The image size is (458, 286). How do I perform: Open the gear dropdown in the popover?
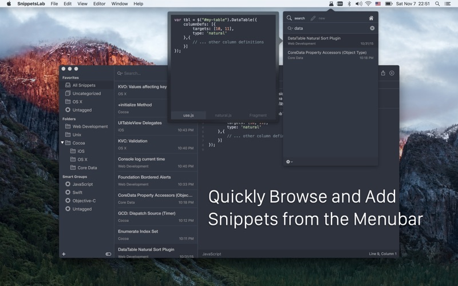click(x=289, y=162)
